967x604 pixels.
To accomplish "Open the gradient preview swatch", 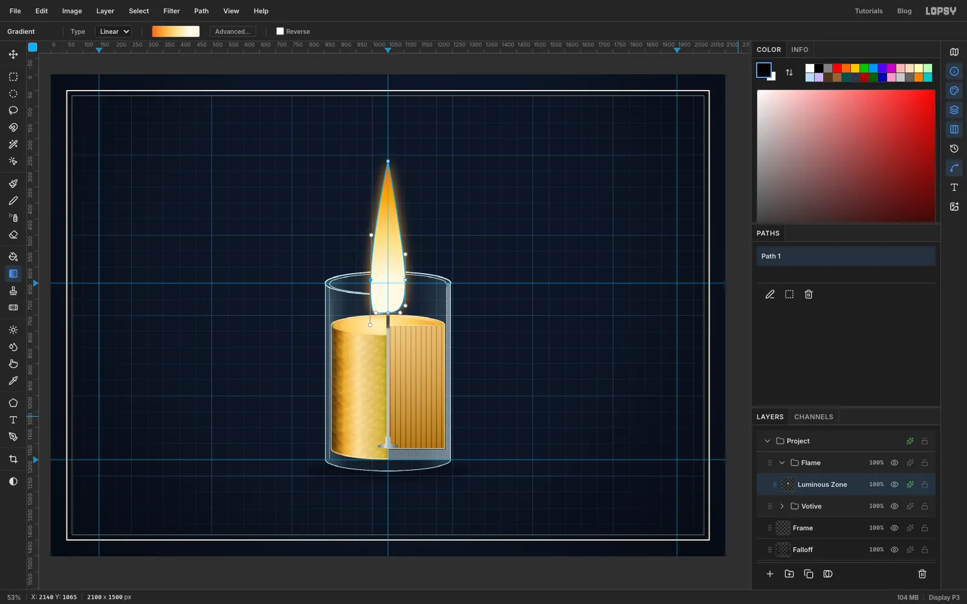I will click(176, 31).
